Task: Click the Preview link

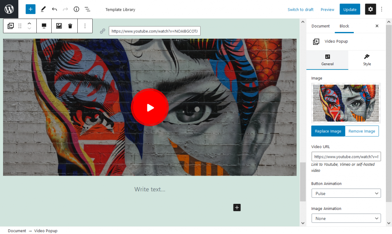Action: coord(327,10)
